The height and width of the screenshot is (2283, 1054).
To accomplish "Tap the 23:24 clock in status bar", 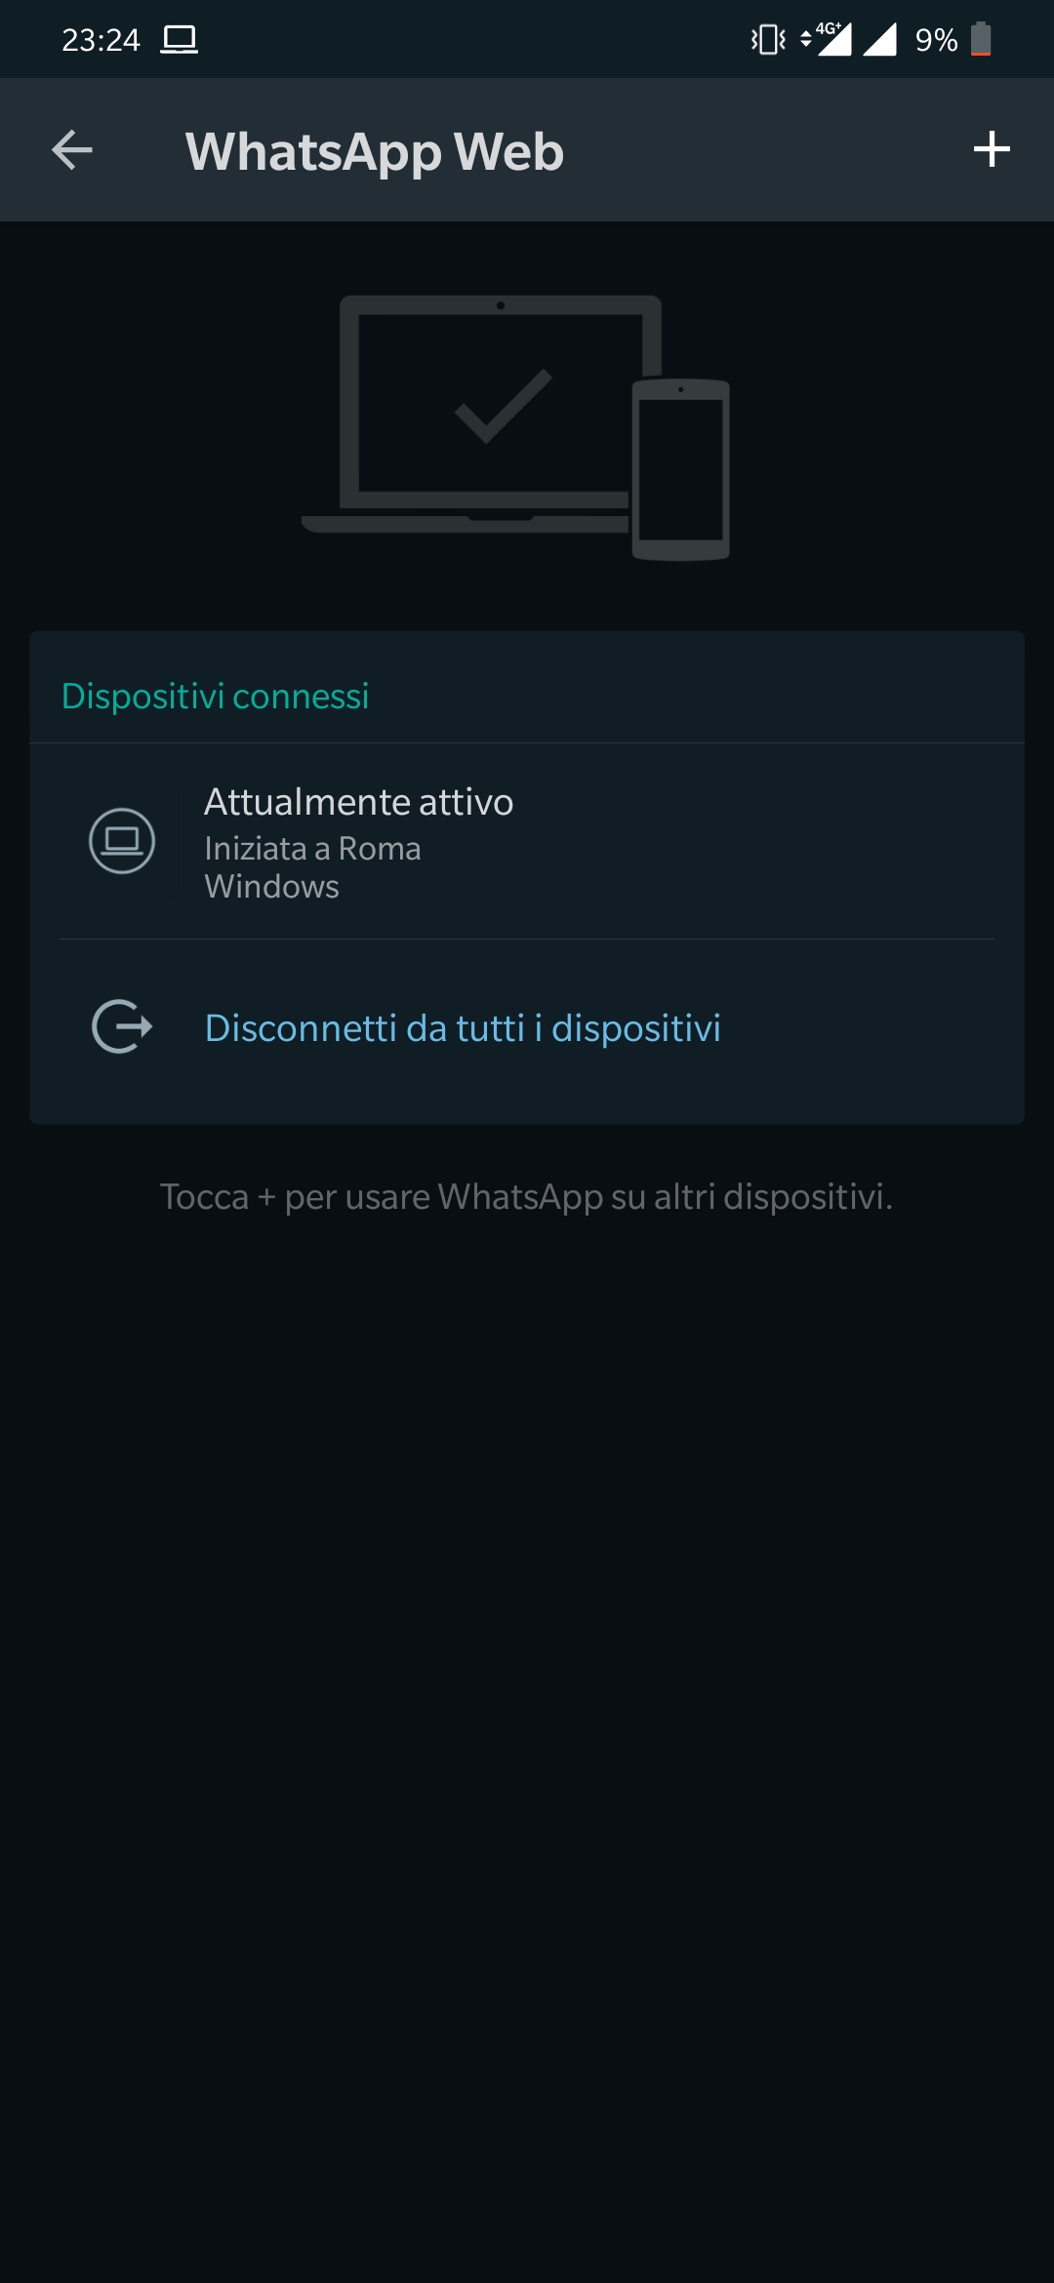I will [x=101, y=40].
